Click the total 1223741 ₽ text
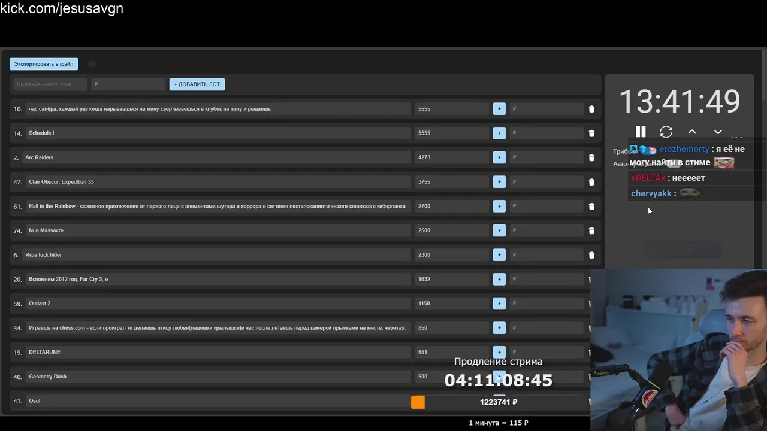Screen dimensions: 767x431 [x=499, y=402]
